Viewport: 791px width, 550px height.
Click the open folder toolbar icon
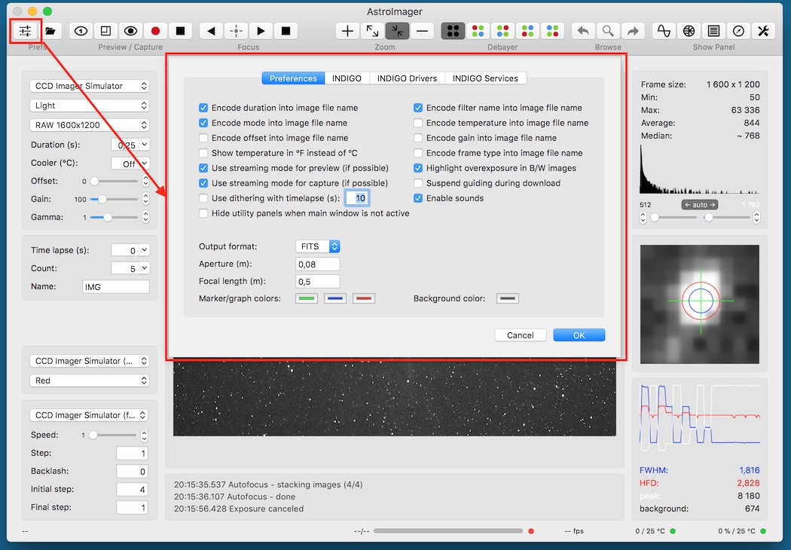50,32
